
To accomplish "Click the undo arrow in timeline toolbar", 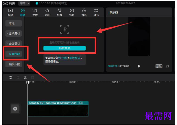I will coord(11,77).
